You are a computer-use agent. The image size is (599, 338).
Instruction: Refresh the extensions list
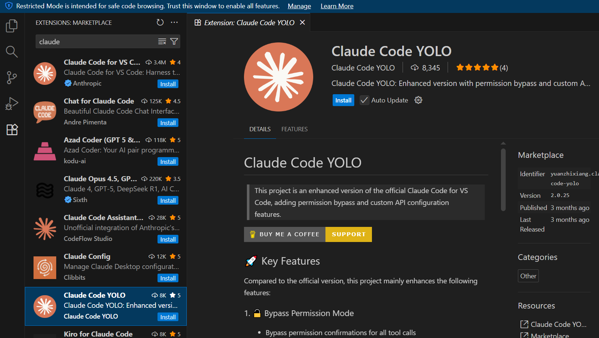pos(160,22)
